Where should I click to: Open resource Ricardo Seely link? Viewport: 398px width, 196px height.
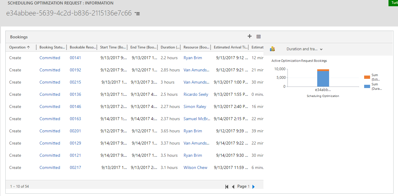coord(196,94)
